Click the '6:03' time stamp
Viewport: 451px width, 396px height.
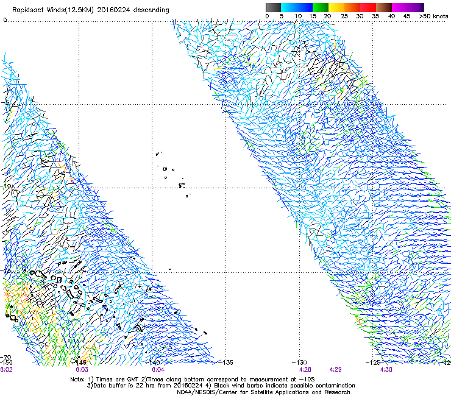[82, 370]
